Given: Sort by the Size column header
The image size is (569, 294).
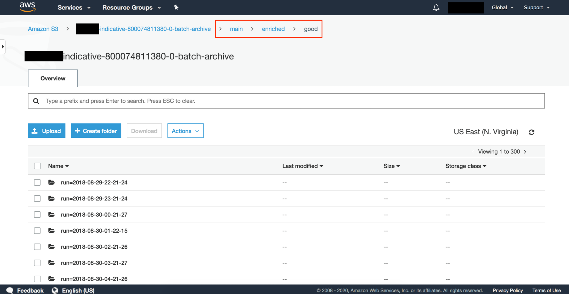Looking at the screenshot, I should (392, 166).
